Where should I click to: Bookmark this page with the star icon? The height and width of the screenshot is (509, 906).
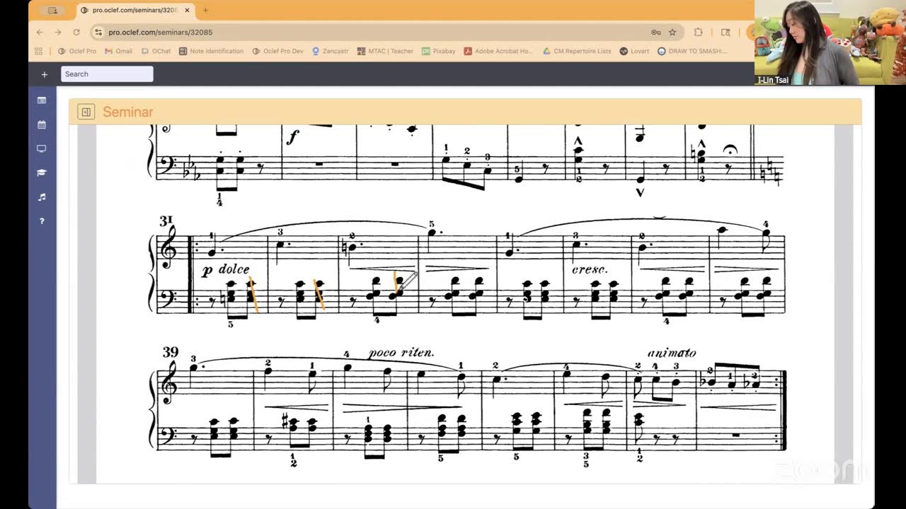click(x=672, y=32)
